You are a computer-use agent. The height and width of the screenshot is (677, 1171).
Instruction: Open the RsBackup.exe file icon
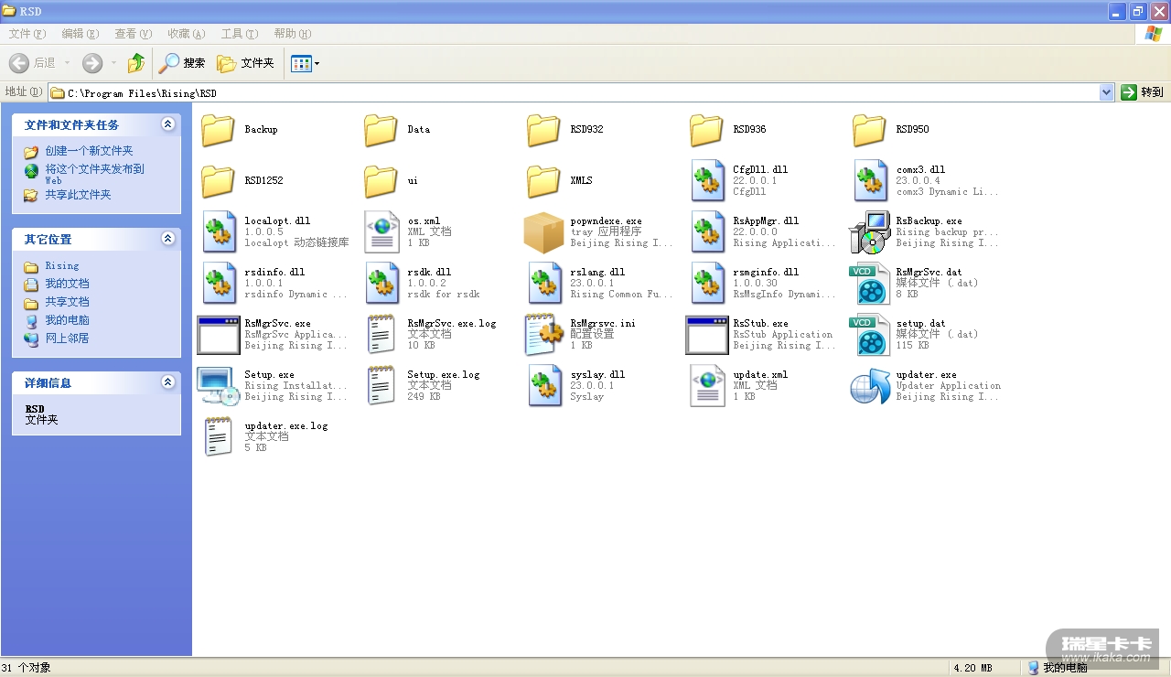(870, 232)
